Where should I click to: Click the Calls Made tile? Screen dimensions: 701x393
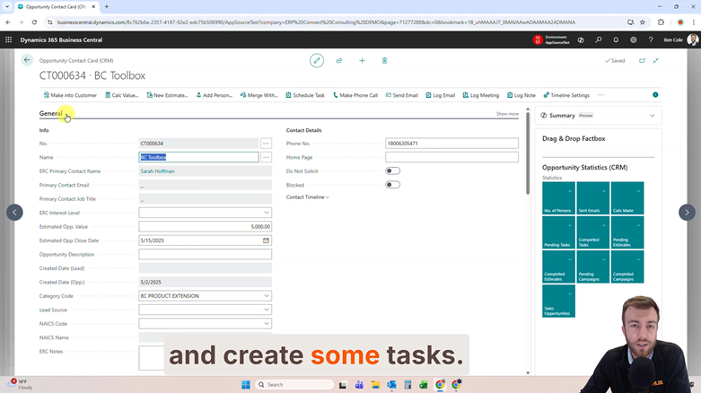tap(627, 198)
